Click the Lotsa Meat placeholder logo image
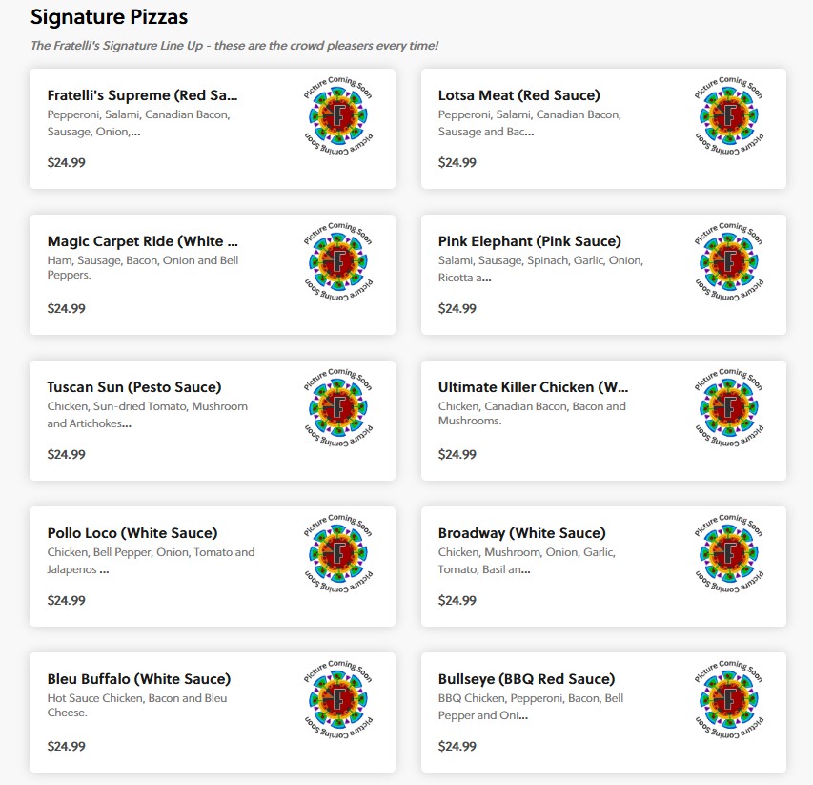Screen dimensions: 813x785 (730, 116)
